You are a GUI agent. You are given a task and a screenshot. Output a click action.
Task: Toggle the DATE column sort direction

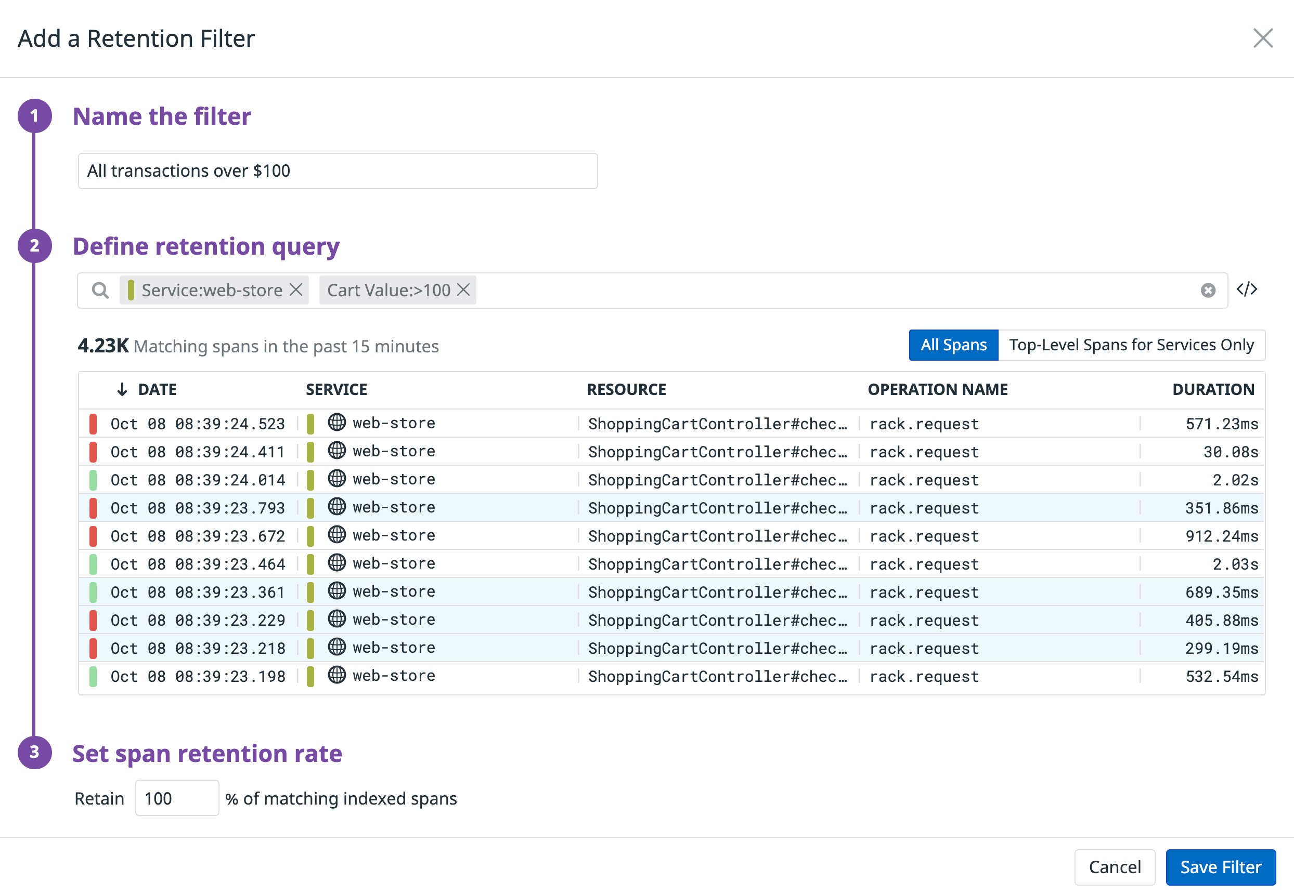[x=157, y=389]
